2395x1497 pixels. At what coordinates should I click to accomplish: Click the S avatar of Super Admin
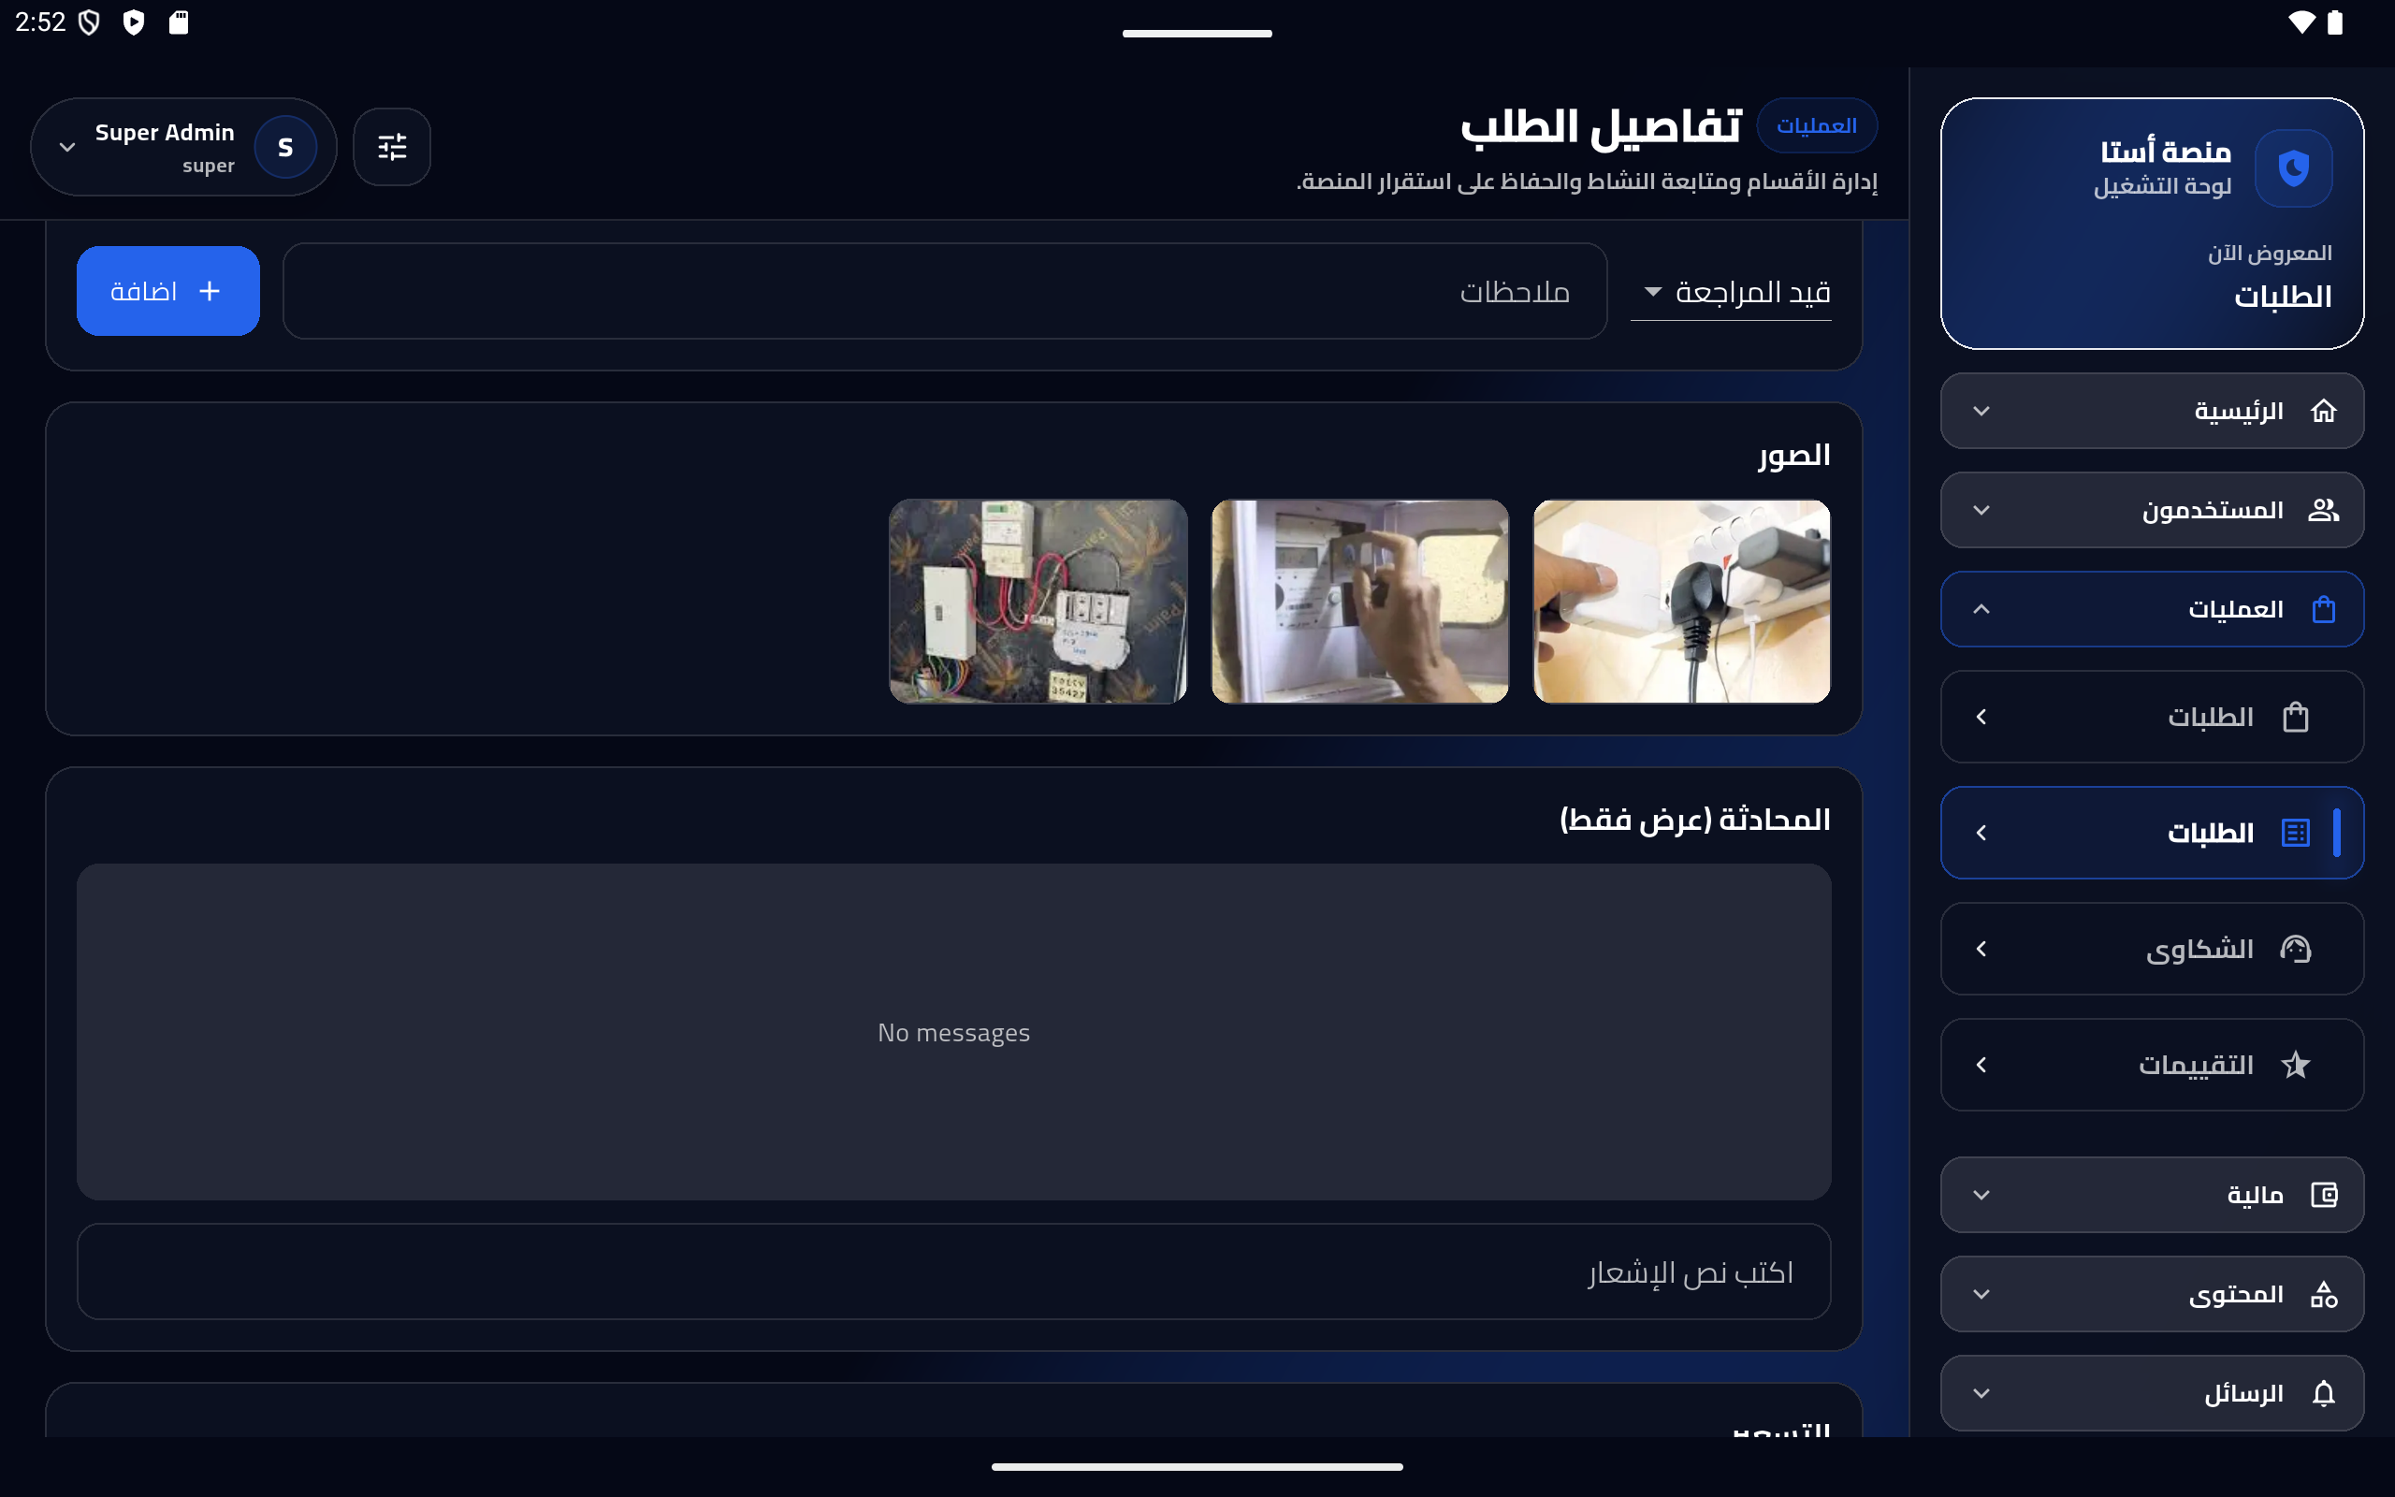(x=285, y=147)
